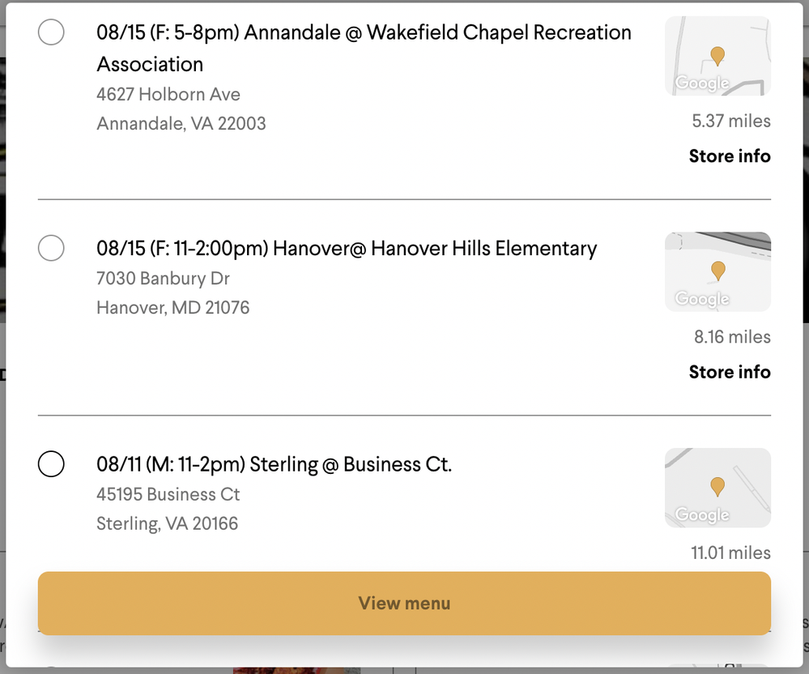Viewport: 809px width, 674px height.
Task: Click the View menu button
Action: [405, 604]
